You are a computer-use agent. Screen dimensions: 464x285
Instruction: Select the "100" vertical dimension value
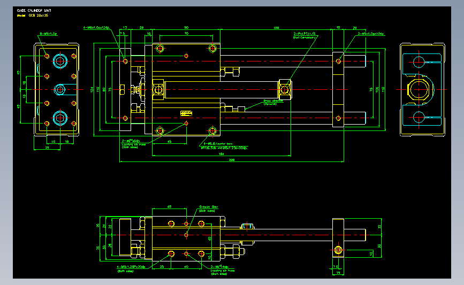(x=377, y=90)
